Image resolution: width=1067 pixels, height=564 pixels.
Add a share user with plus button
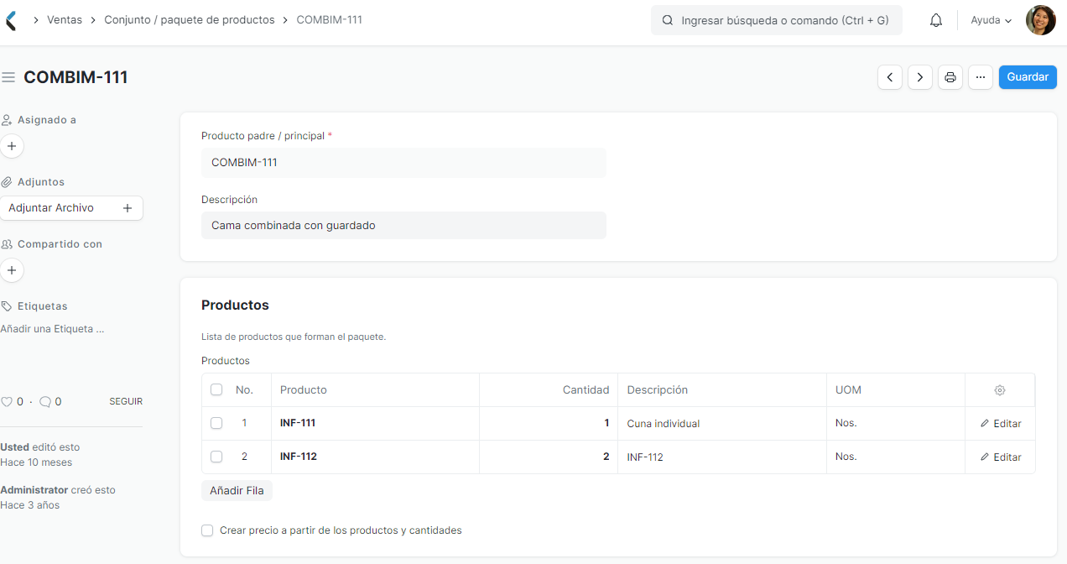point(12,270)
